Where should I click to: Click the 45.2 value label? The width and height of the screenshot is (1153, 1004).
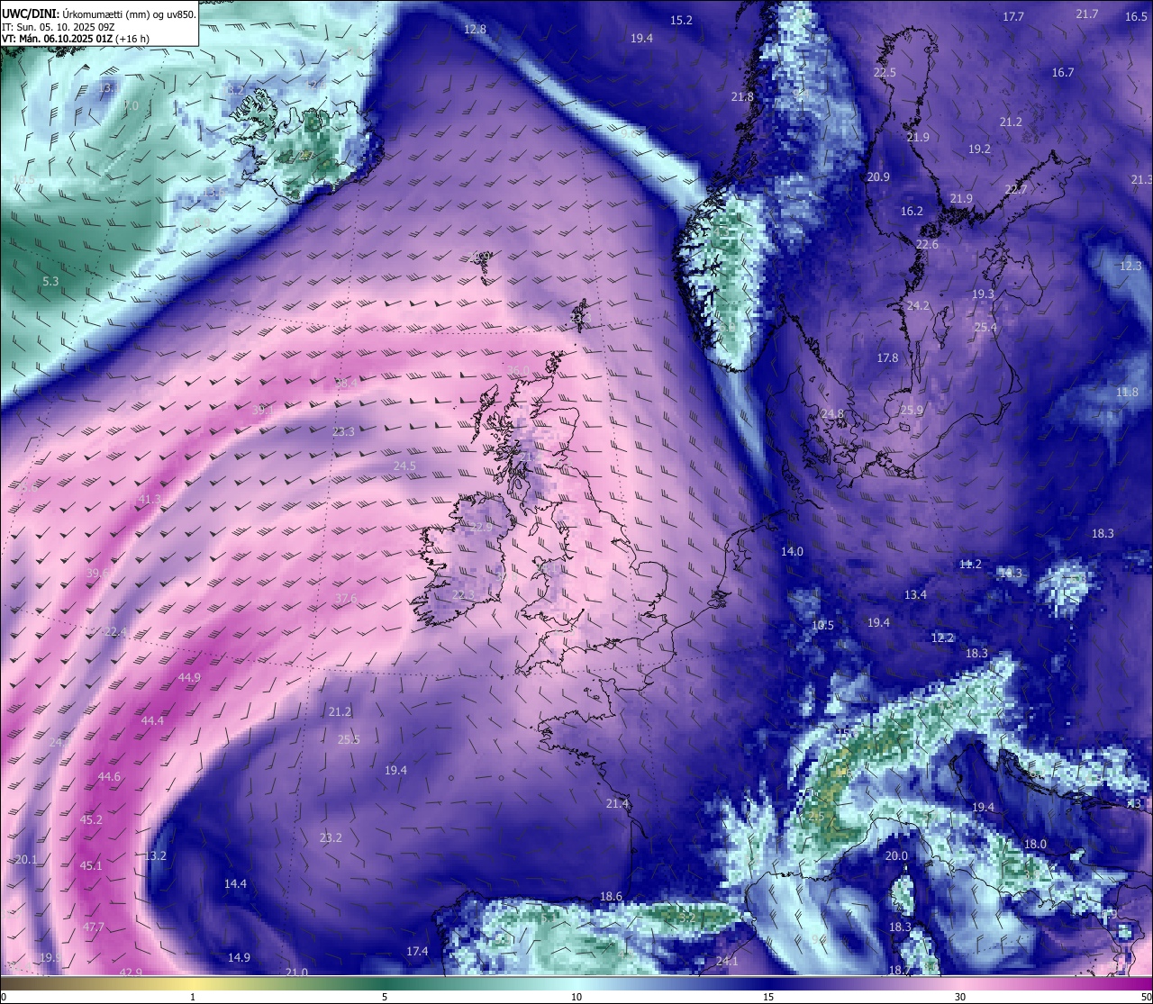pos(91,819)
